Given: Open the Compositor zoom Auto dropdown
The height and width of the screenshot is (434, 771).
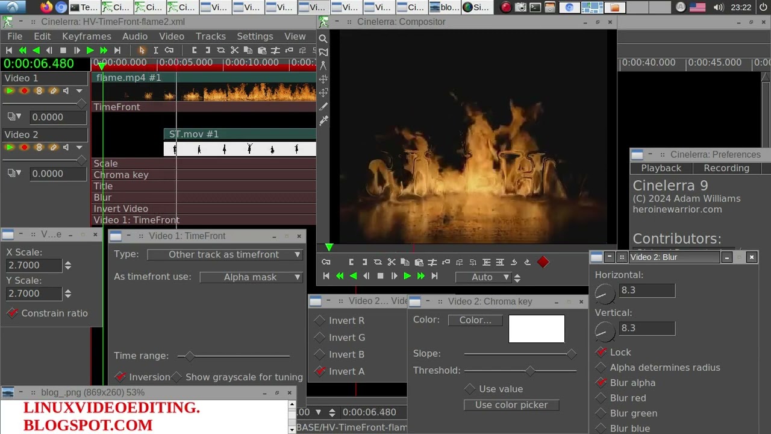Looking at the screenshot, I should (483, 277).
